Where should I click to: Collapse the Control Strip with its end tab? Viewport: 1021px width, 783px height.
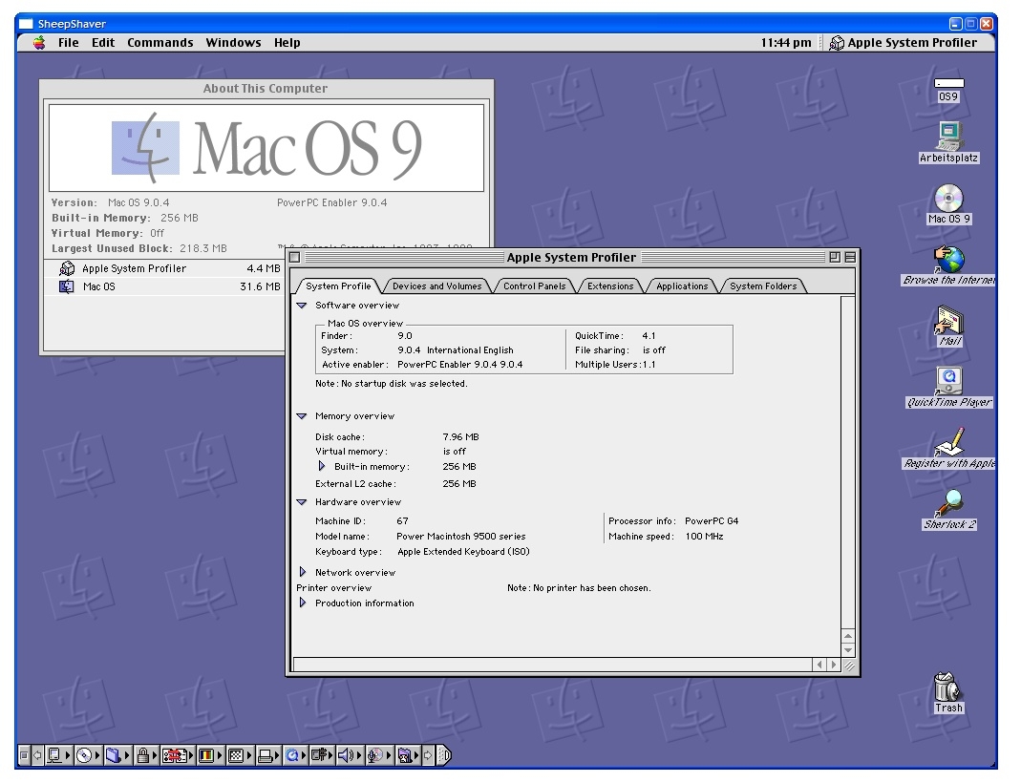pos(444,755)
